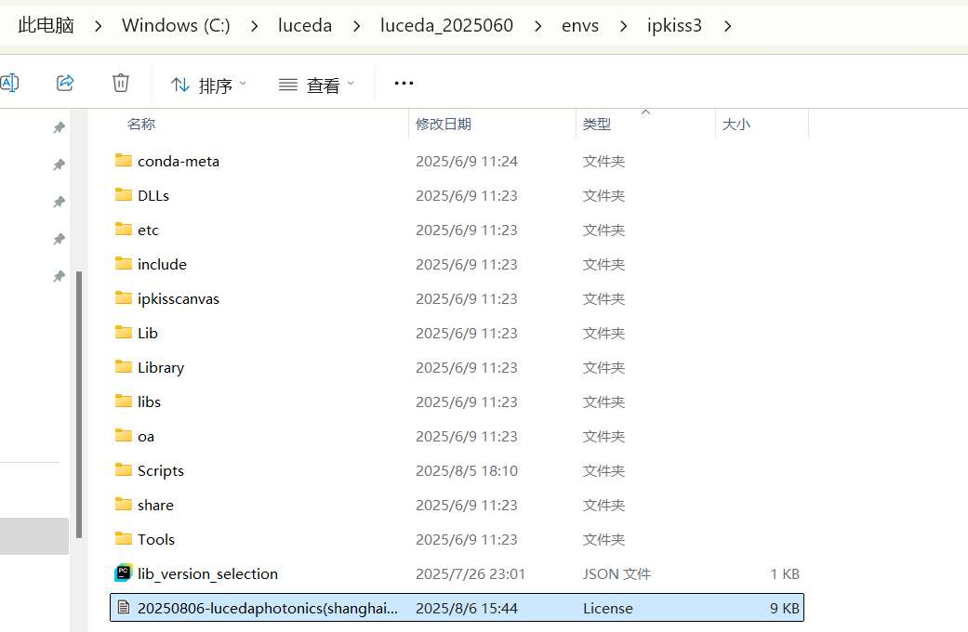Viewport: 968px width, 632px height.
Task: Click the lib_version_selection PyCharm file icon
Action: click(124, 573)
